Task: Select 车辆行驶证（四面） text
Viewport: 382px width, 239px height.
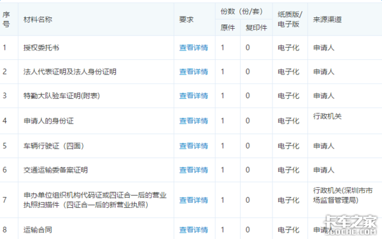Action: [54, 146]
